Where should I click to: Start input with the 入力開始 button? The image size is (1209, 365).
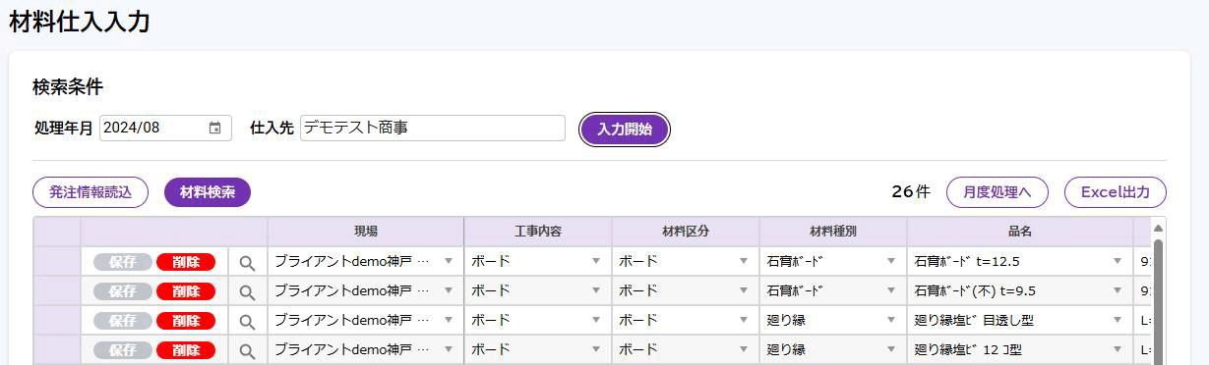click(625, 130)
